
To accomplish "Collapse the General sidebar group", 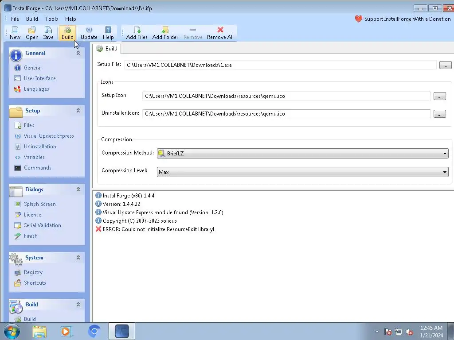I will tap(78, 53).
